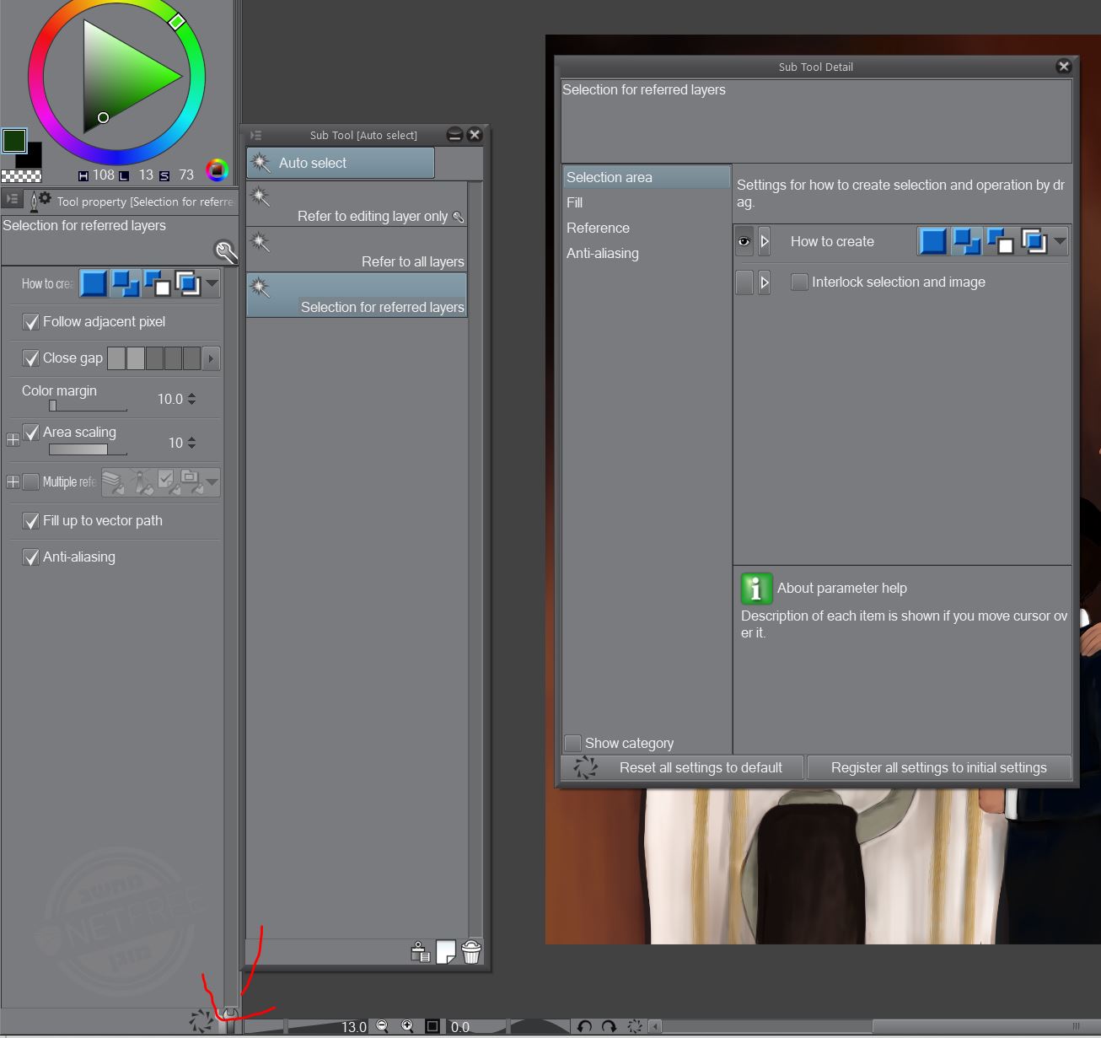
Task: Click the main foreground color swatch
Action: coord(14,141)
